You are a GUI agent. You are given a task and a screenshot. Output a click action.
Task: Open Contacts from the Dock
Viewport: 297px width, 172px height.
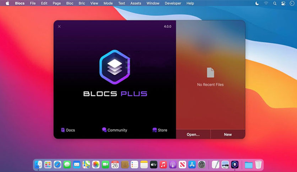pos(125,165)
